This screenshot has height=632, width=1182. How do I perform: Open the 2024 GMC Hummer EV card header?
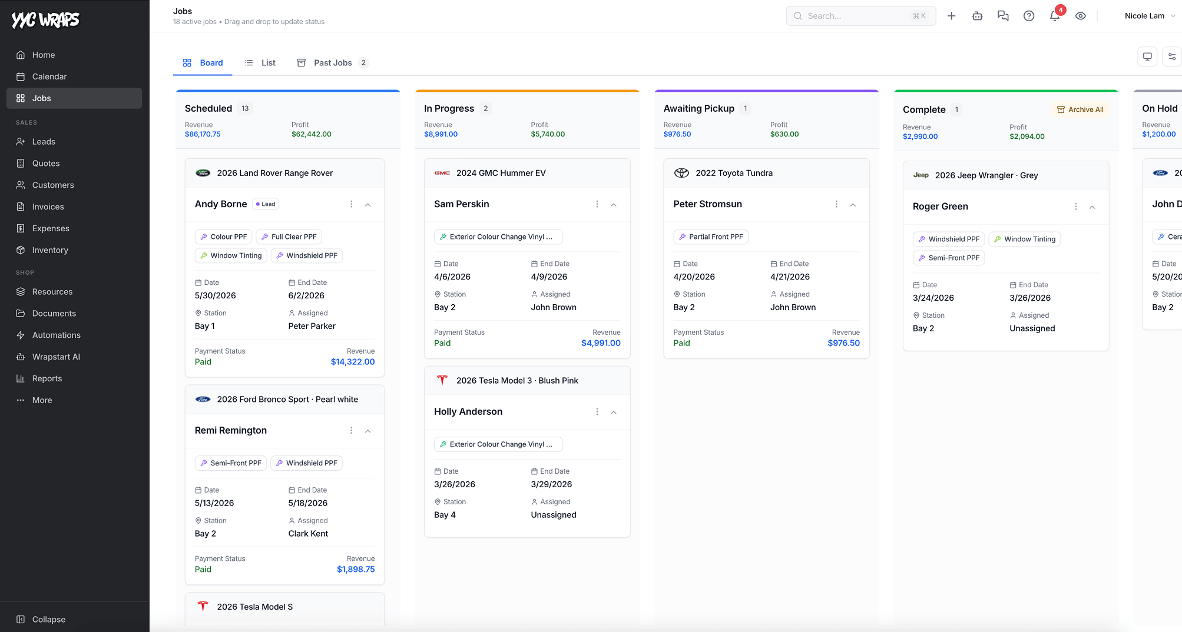click(527, 173)
